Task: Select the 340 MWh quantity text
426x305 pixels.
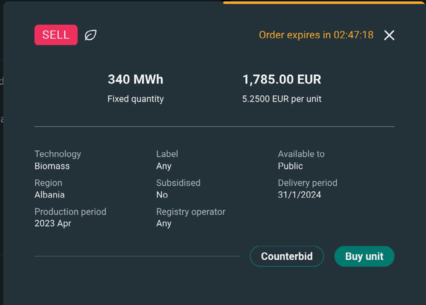Action: pos(136,80)
